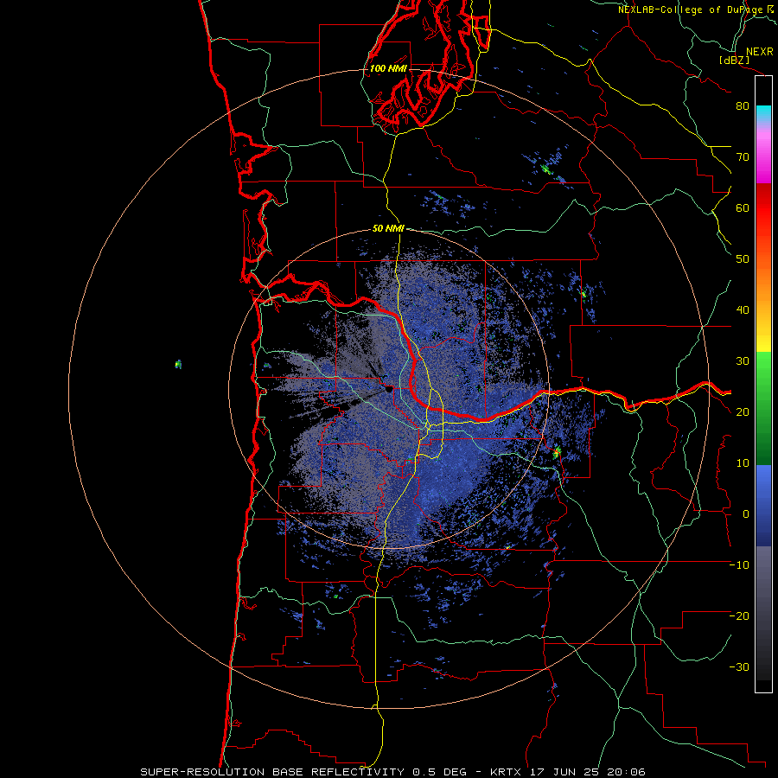Click the "[dBZ]" units label
The height and width of the screenshot is (778, 778).
(734, 60)
